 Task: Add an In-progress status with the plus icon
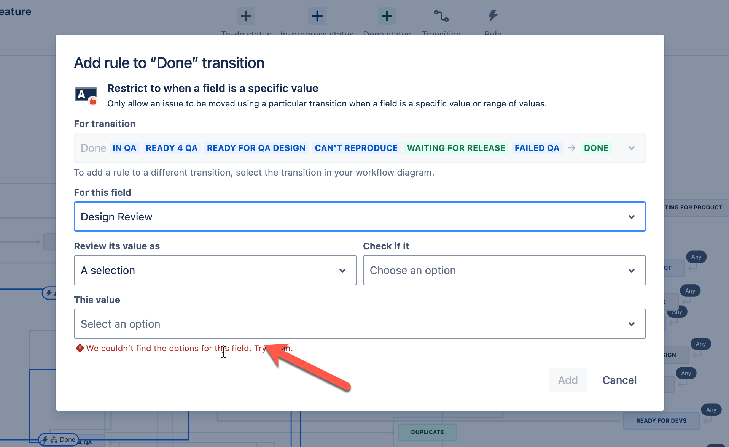coord(317,16)
